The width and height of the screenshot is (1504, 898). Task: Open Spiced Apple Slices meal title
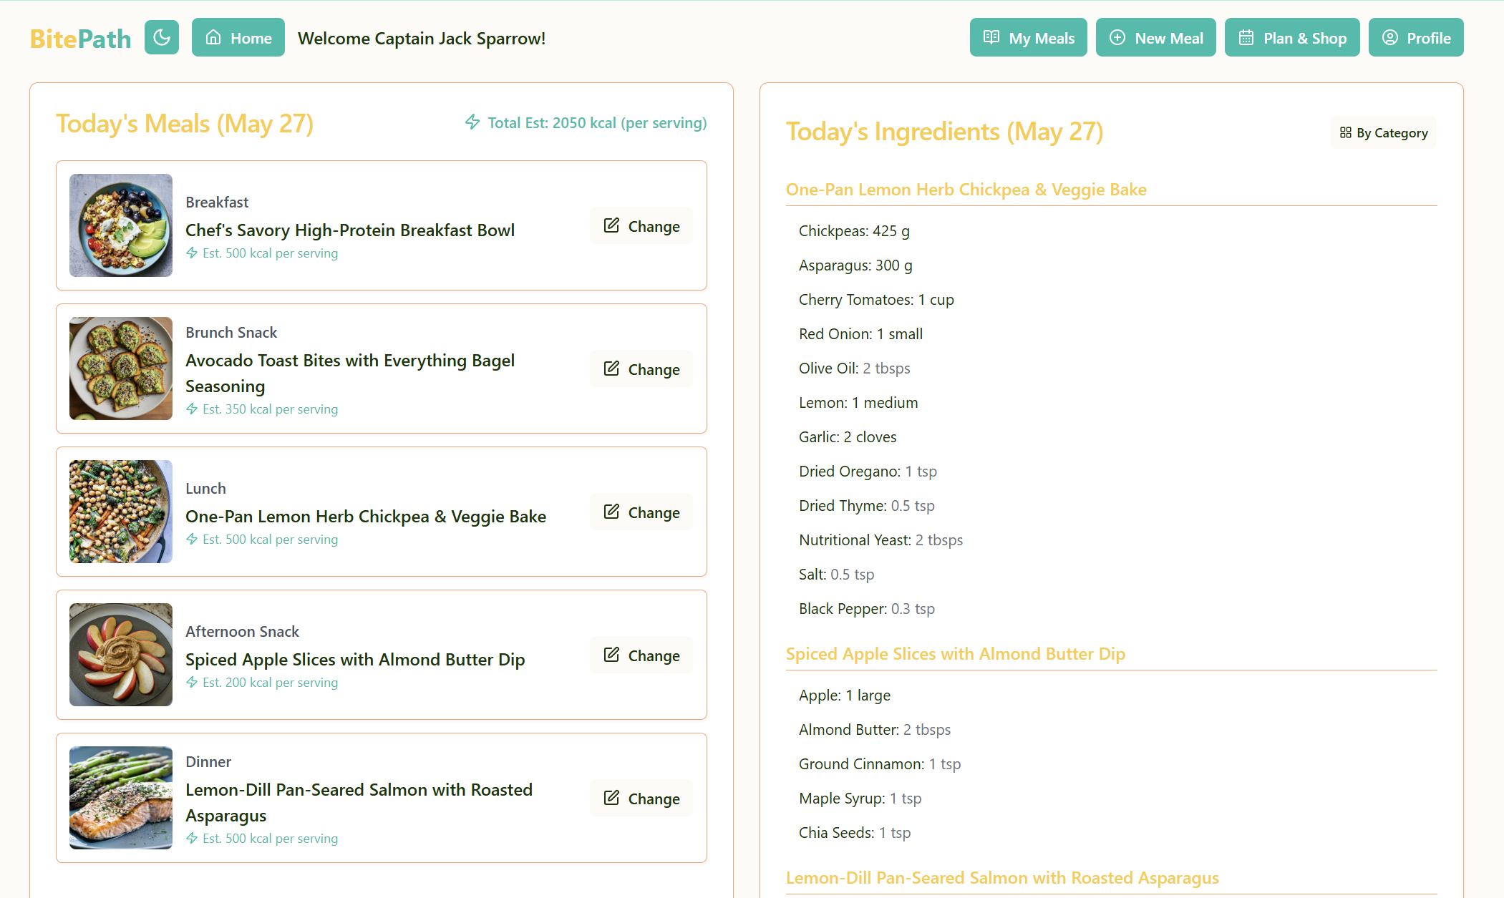coord(355,660)
